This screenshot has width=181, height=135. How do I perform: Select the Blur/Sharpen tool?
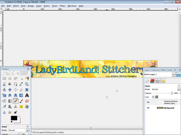(x=4, y=112)
